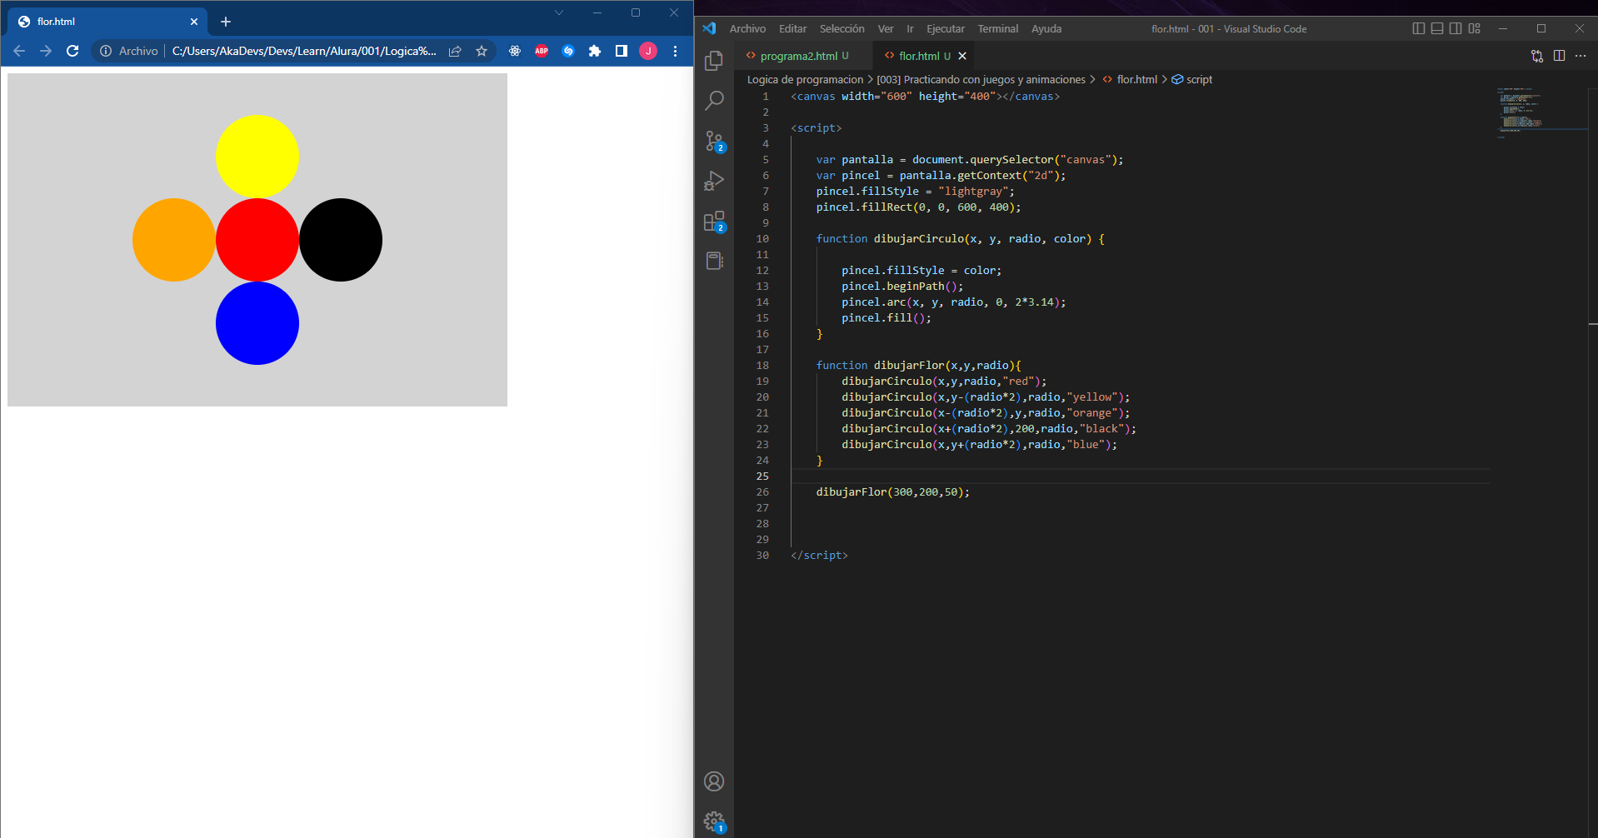1598x838 pixels.
Task: Open the Ayuda menu
Action: point(1046,28)
